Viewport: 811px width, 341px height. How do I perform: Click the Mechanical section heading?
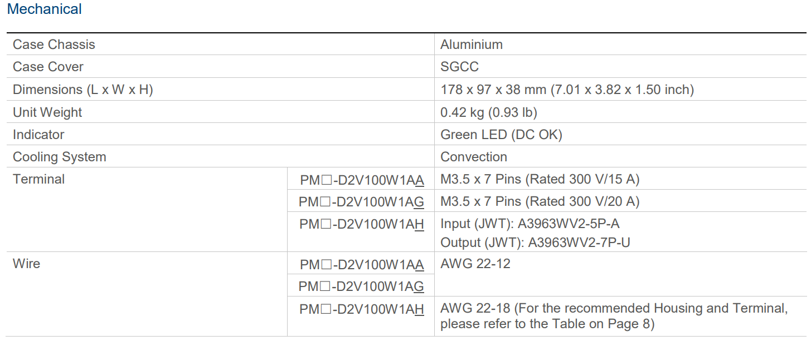pos(44,9)
